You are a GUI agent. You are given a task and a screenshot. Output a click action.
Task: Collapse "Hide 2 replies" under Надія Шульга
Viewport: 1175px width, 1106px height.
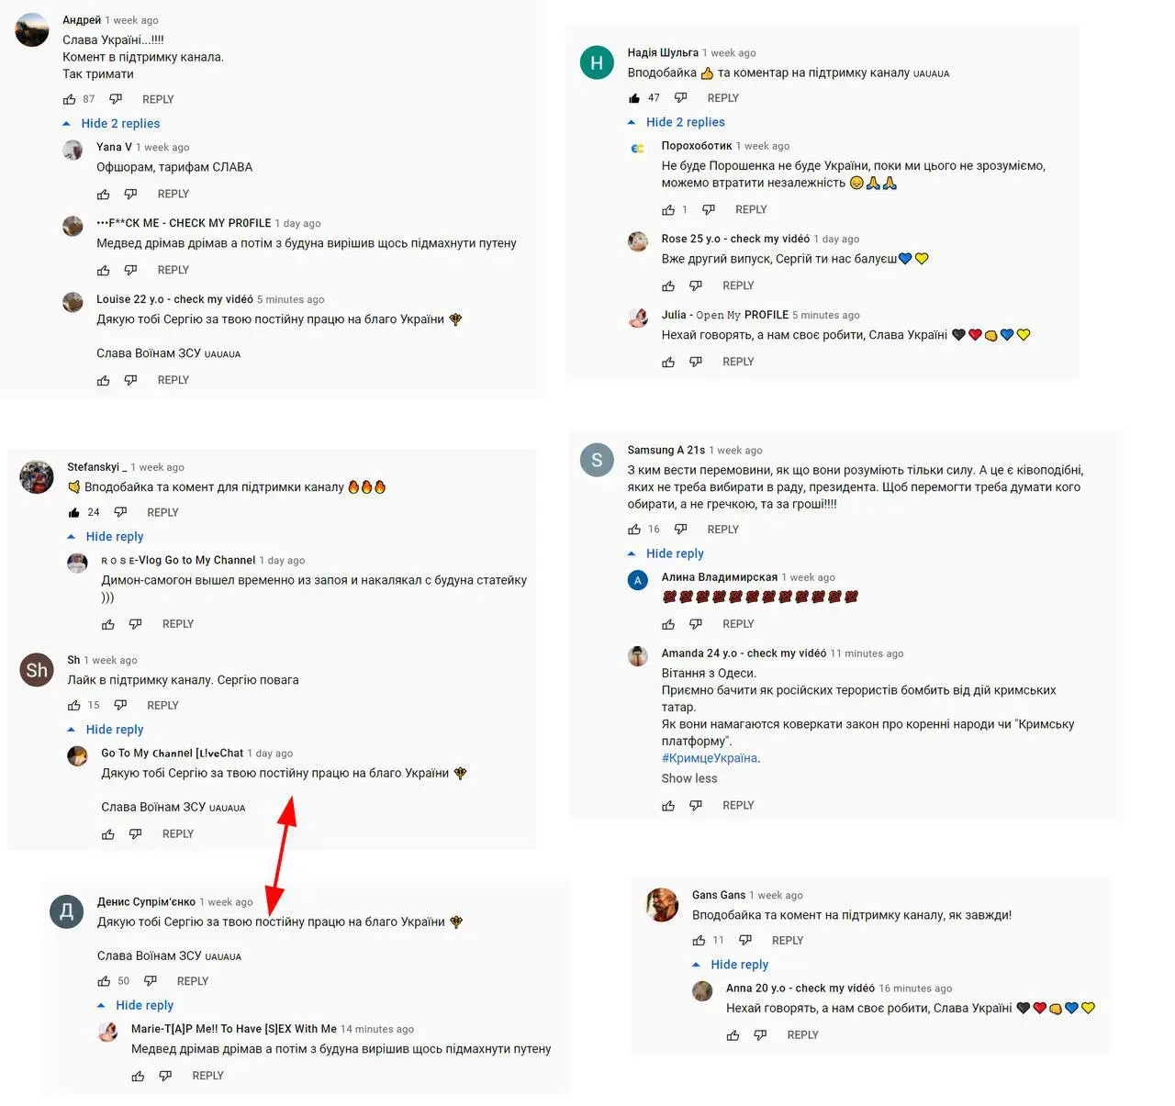(677, 122)
